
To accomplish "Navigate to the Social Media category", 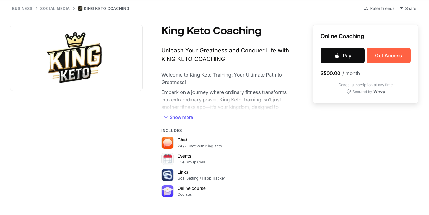I will [x=55, y=8].
